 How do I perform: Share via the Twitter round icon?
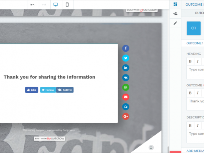click(126, 58)
